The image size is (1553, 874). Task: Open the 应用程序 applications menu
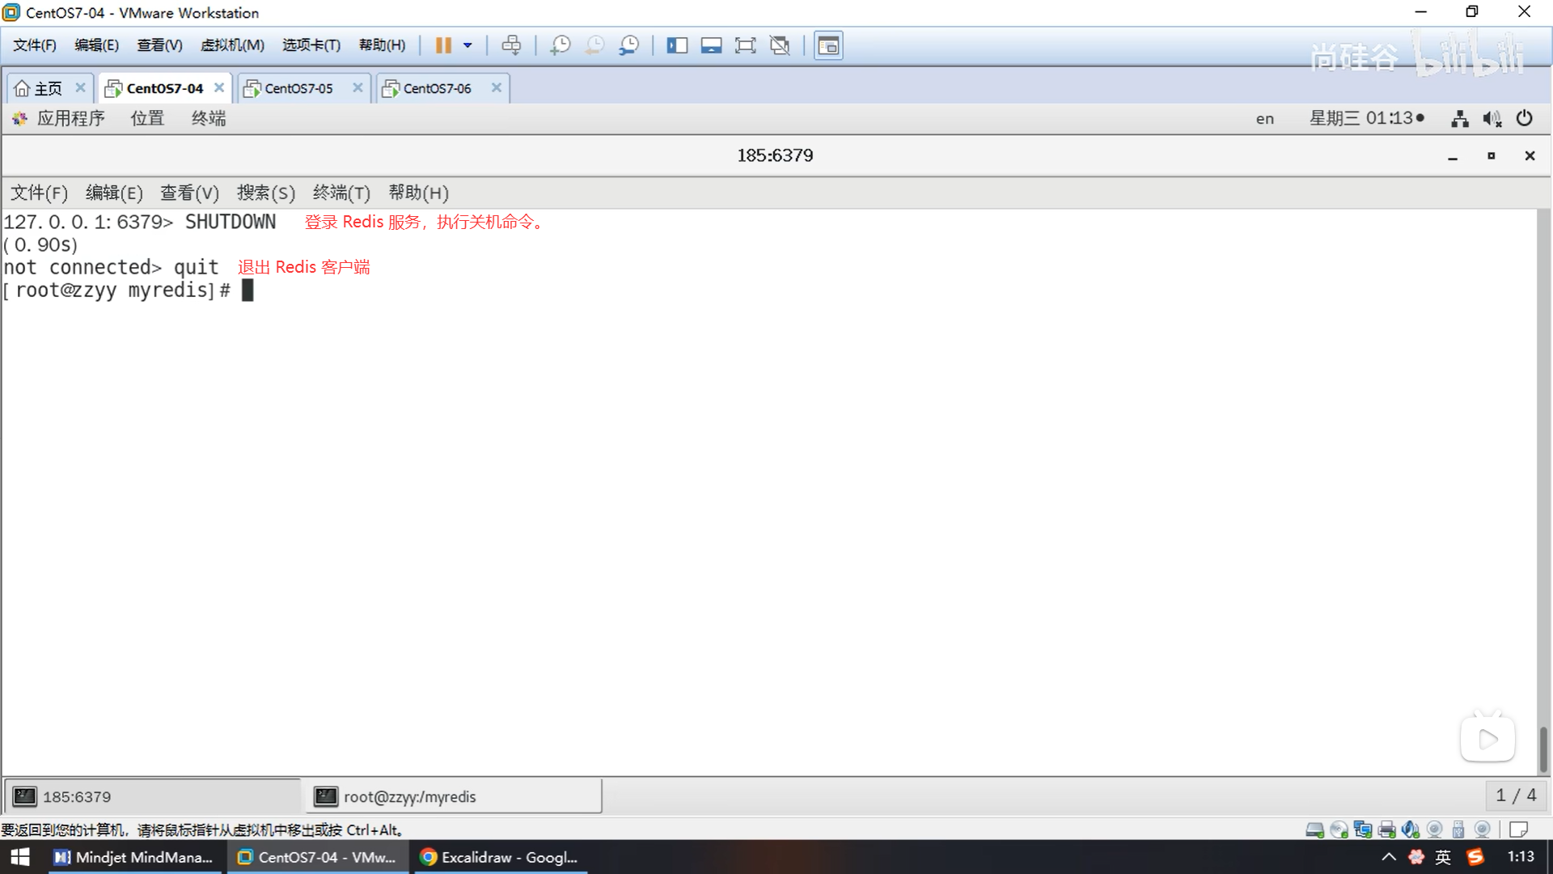tap(70, 118)
